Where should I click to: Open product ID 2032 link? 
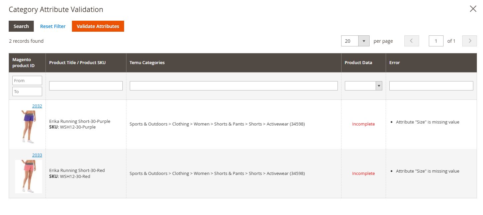37,106
